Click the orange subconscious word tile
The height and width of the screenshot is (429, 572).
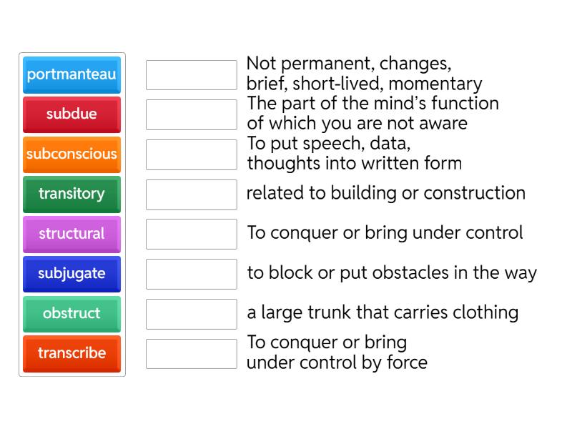point(71,154)
